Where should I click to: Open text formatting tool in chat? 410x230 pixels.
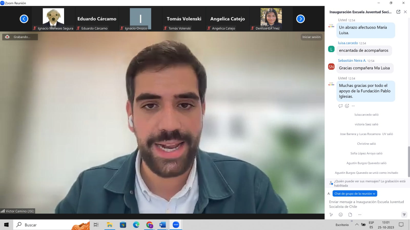click(331, 215)
